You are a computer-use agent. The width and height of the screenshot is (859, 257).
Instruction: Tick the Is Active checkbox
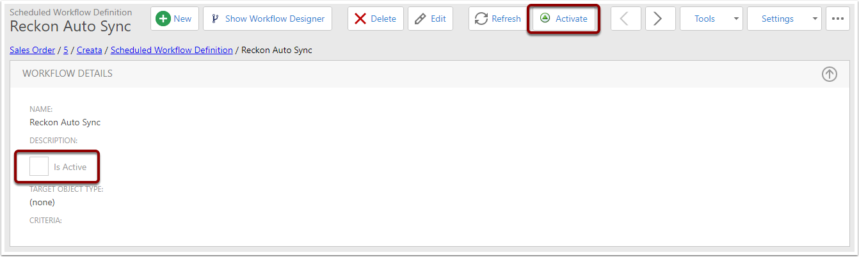(x=39, y=166)
